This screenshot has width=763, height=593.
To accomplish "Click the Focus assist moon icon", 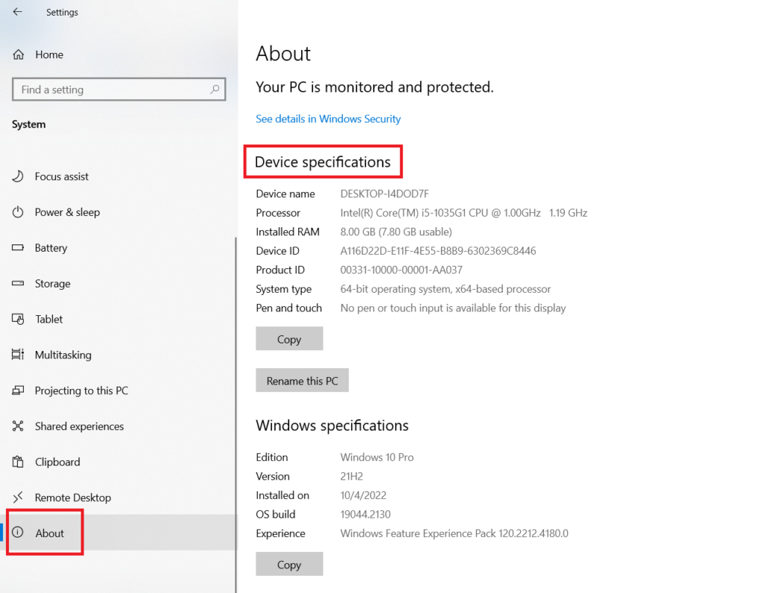I will (18, 176).
